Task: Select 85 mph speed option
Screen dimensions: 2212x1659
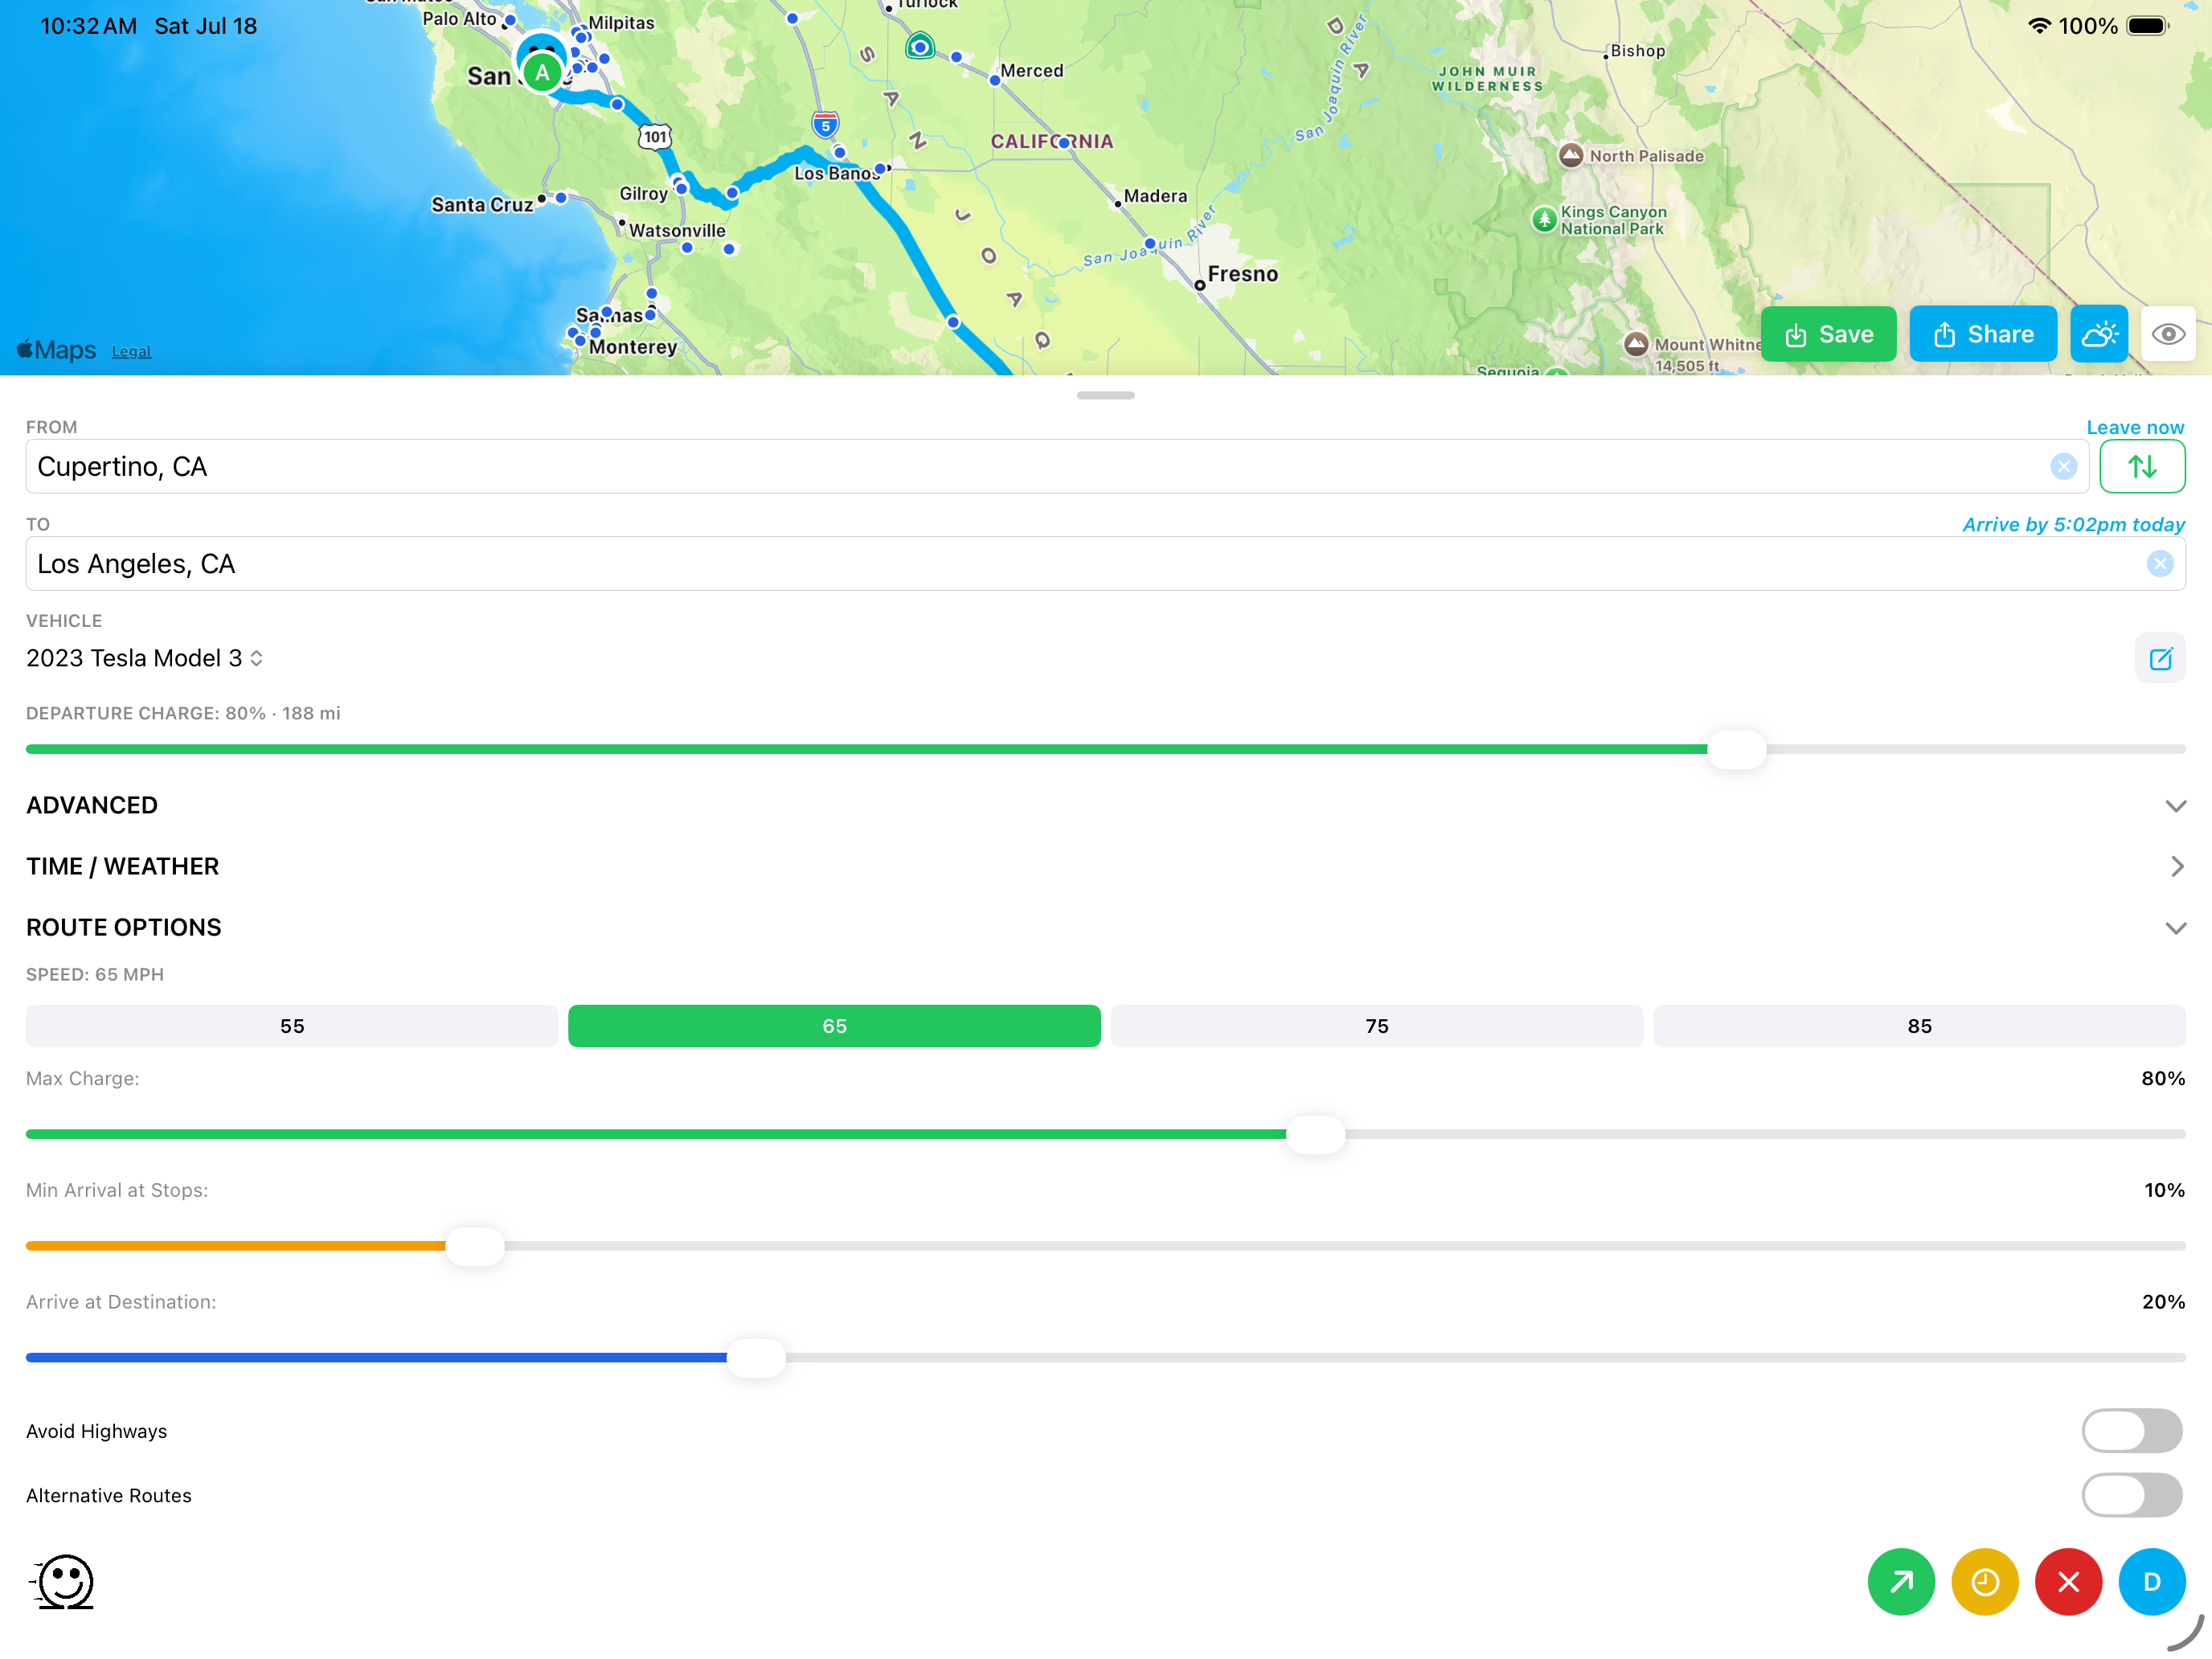Action: tap(1919, 1026)
